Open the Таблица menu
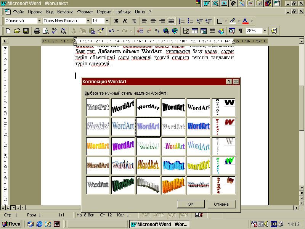 (x=123, y=12)
